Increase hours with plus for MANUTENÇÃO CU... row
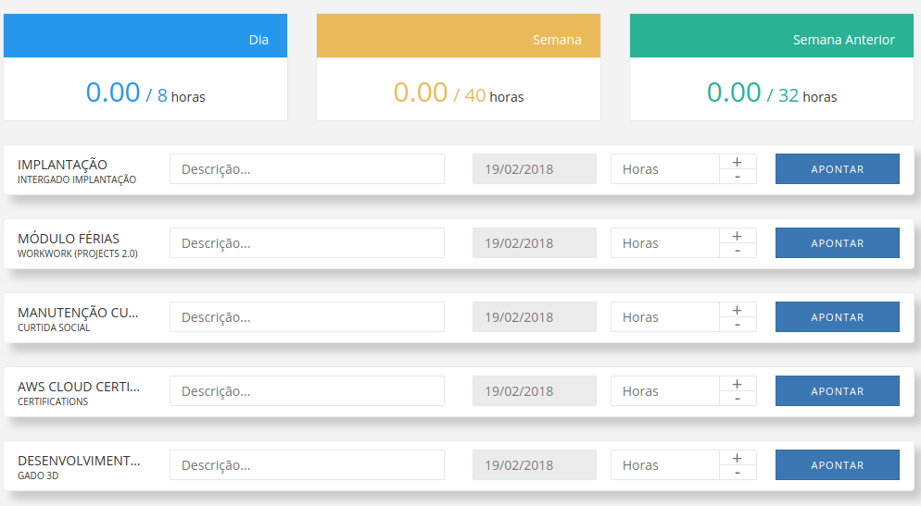 pos(738,310)
